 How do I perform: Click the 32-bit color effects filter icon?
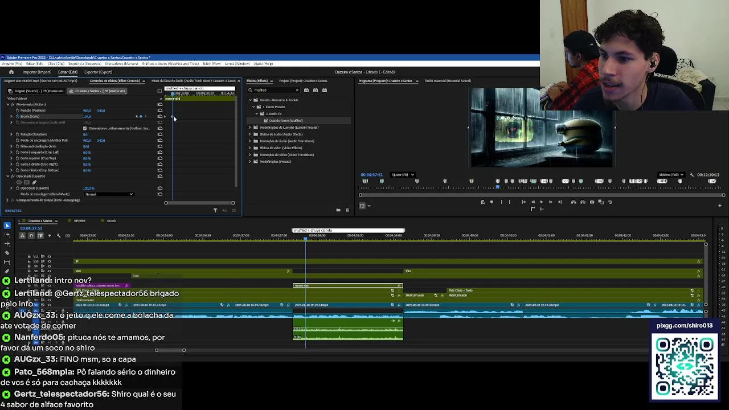[316, 90]
